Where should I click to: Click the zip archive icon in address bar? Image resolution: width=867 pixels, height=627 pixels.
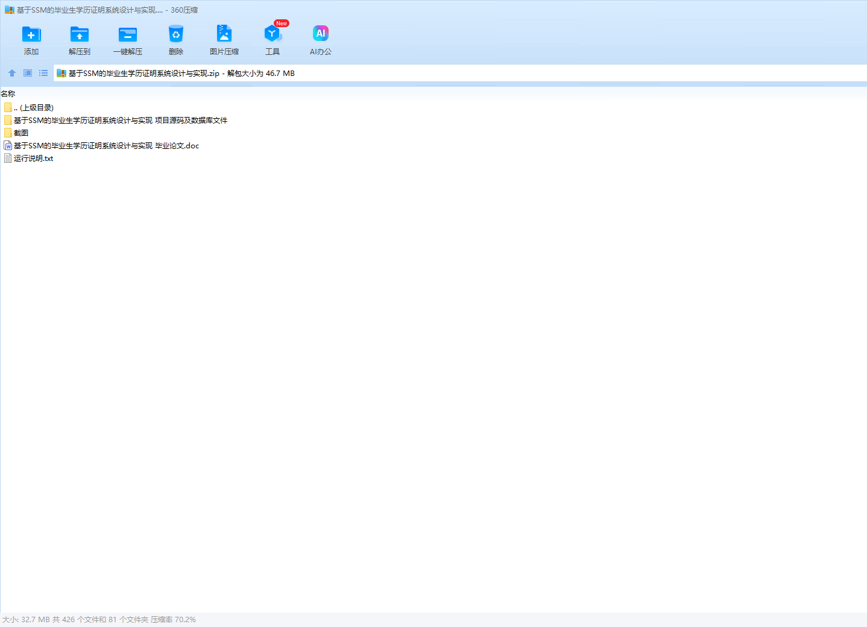pos(61,74)
